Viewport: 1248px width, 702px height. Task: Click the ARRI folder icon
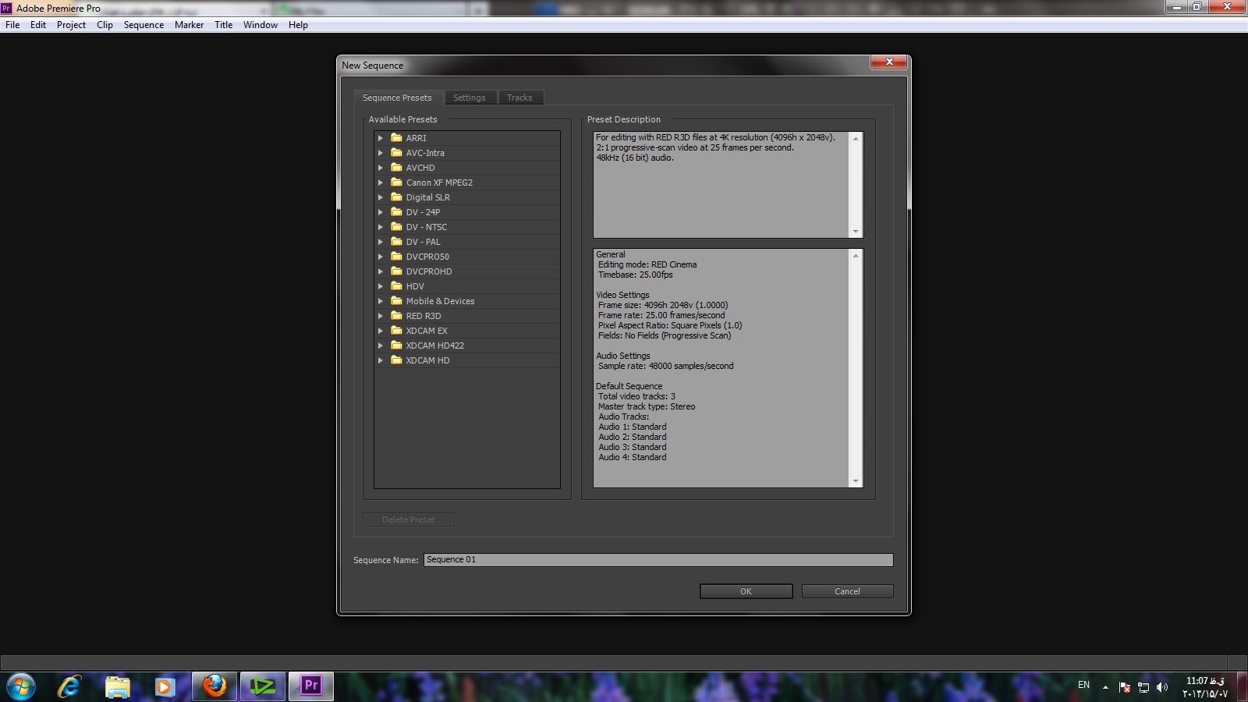pos(396,137)
